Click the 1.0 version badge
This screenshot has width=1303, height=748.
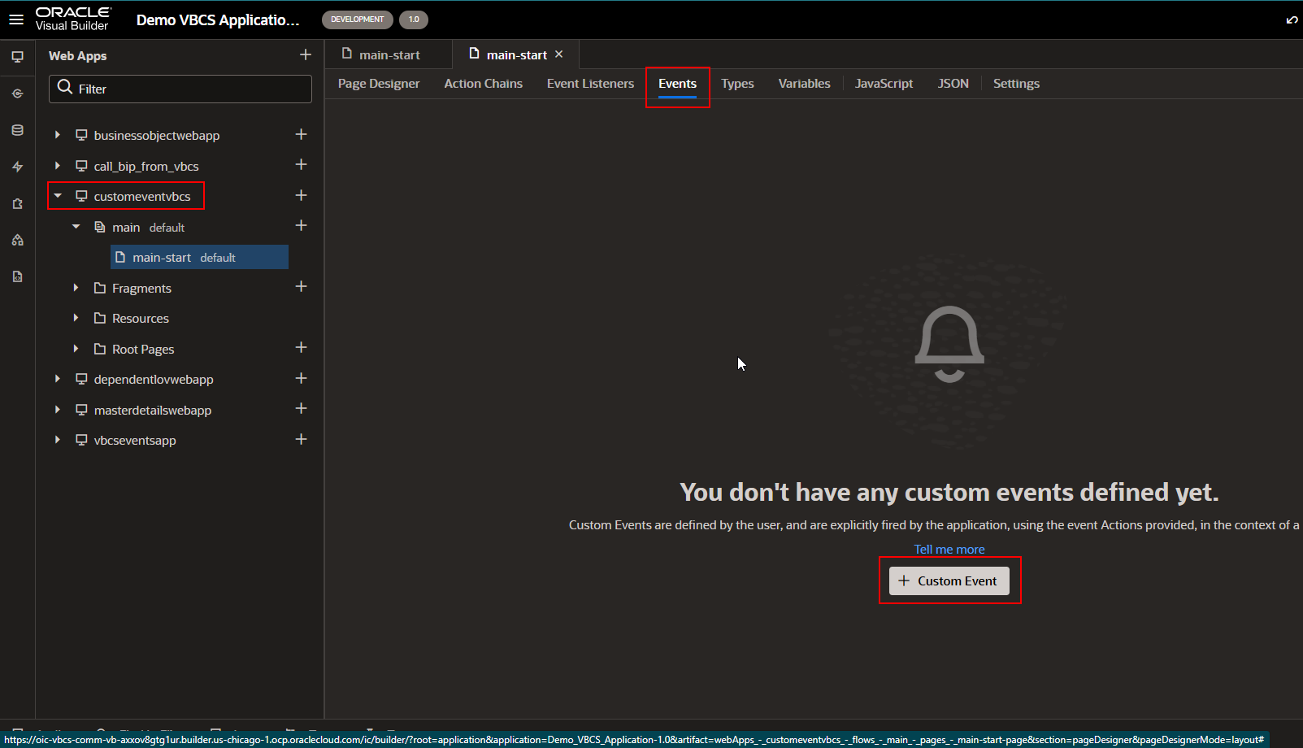[414, 20]
